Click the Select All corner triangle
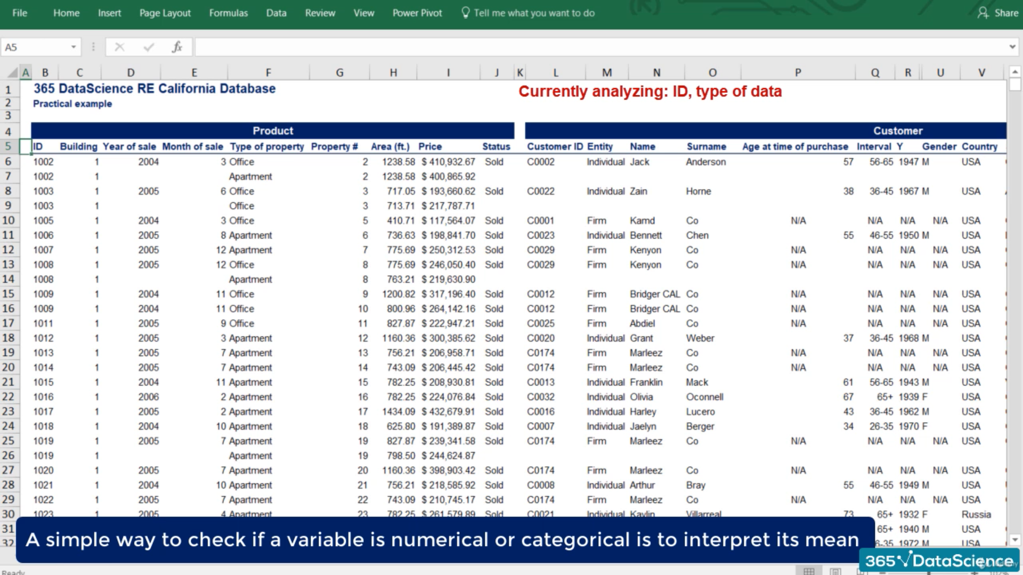 click(x=12, y=73)
